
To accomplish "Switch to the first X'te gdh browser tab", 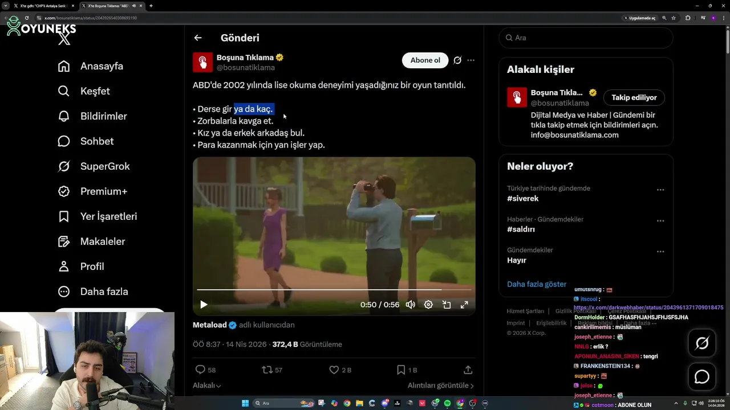I will tap(43, 6).
